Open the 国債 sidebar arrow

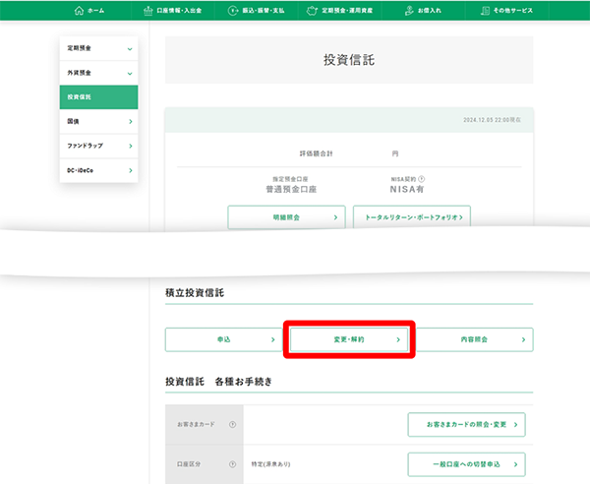click(x=131, y=122)
